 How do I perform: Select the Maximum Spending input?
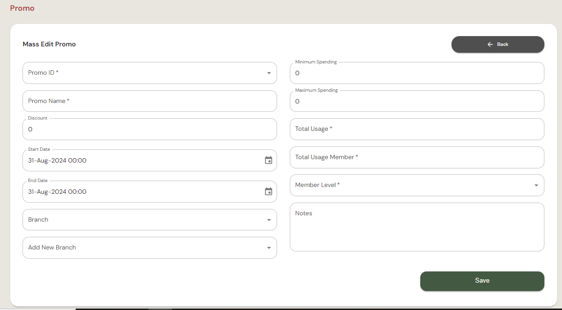coord(416,102)
